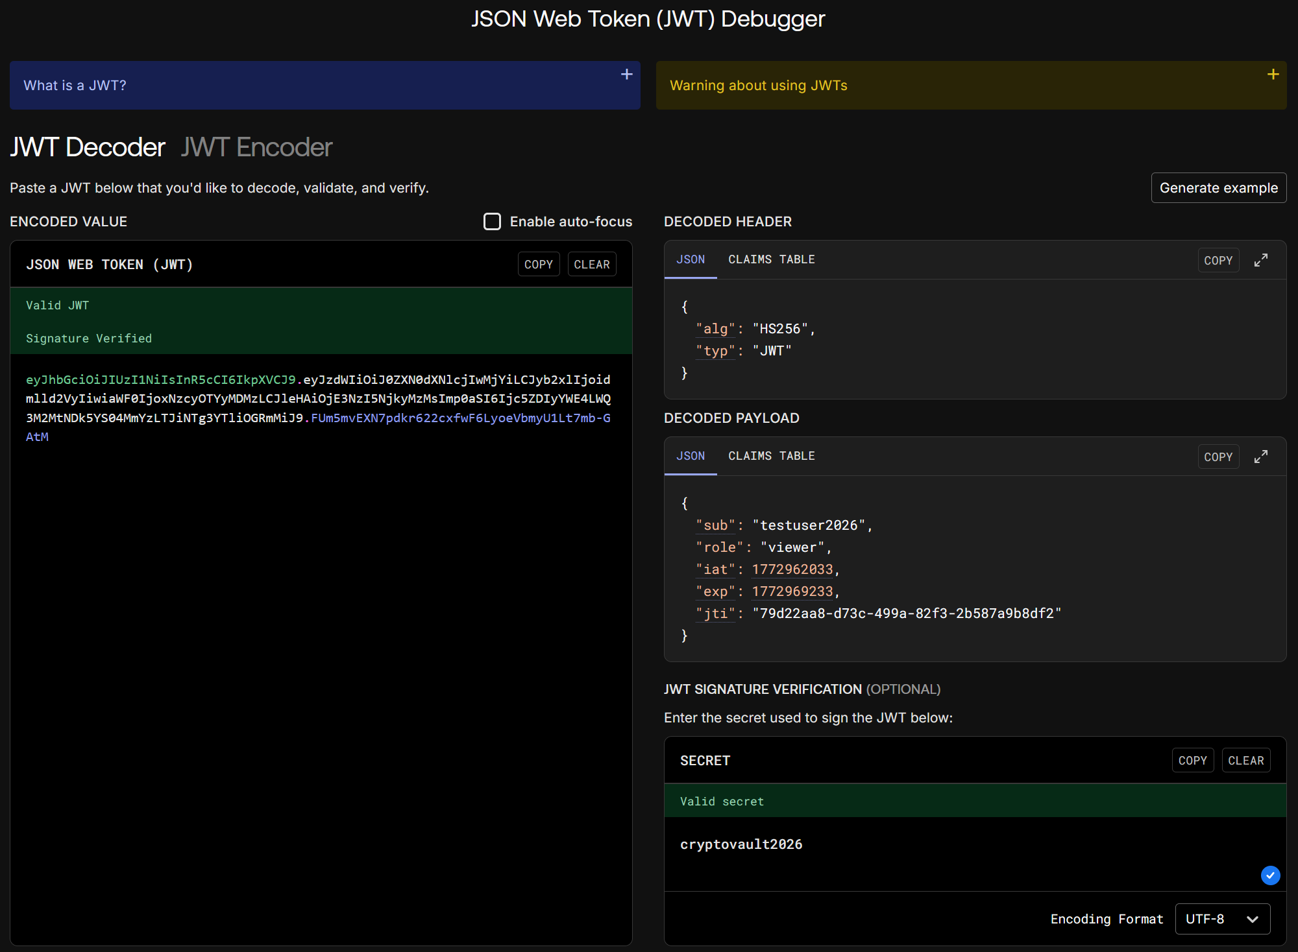Click the Generate example button
The height and width of the screenshot is (952, 1298).
point(1218,188)
